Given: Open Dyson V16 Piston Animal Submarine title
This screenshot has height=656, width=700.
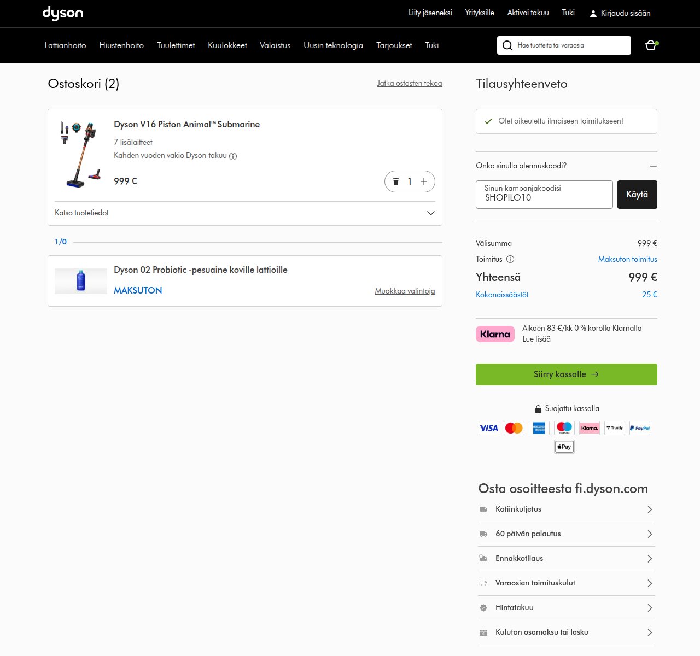Looking at the screenshot, I should [x=187, y=125].
